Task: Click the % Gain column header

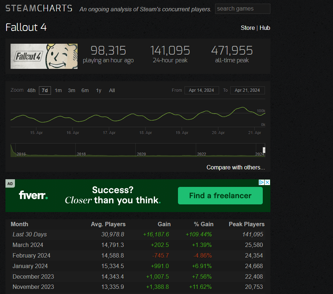Action: point(203,224)
